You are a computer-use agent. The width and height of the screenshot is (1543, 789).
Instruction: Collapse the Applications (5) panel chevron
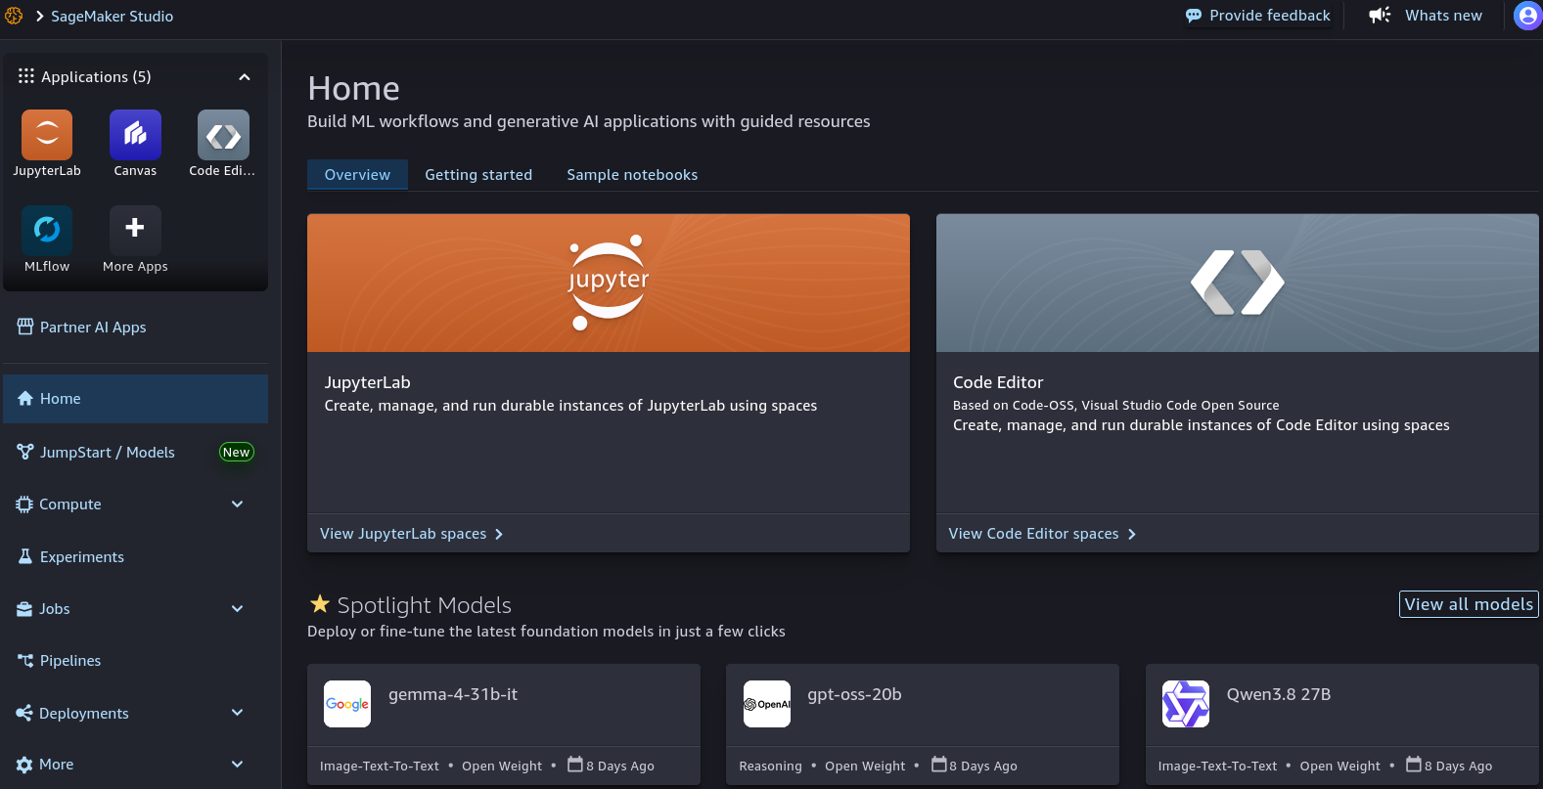(x=245, y=77)
